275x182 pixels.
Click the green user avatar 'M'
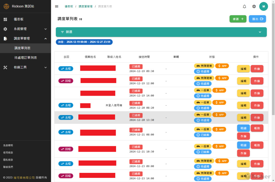pyautogui.click(x=263, y=6)
